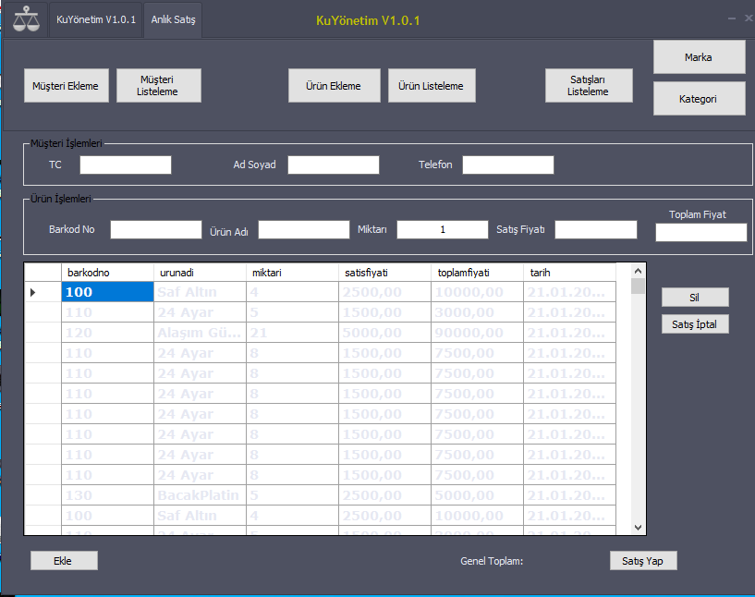
Task: Switch to the KuYönetim V1.0.1 tab
Action: (95, 18)
